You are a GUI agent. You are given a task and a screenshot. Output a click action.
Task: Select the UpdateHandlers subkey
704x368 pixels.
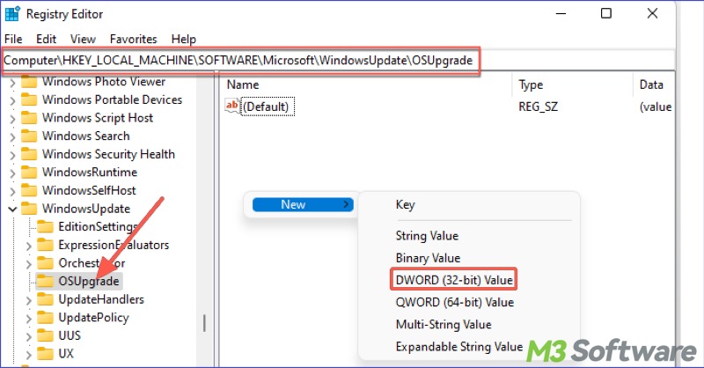tap(101, 299)
